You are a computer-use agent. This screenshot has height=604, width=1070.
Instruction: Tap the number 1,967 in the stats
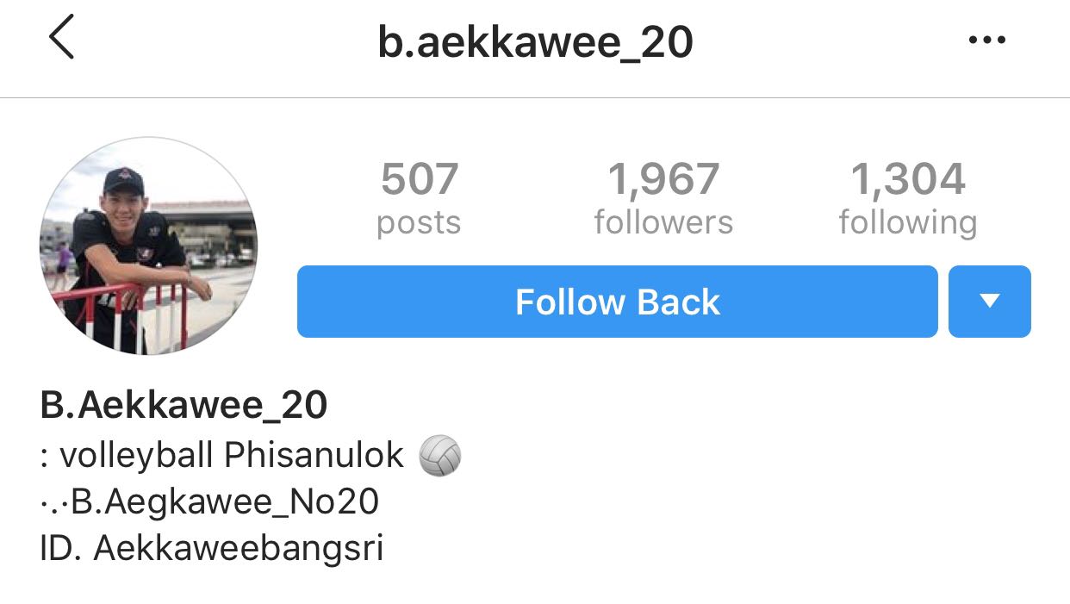click(x=663, y=179)
